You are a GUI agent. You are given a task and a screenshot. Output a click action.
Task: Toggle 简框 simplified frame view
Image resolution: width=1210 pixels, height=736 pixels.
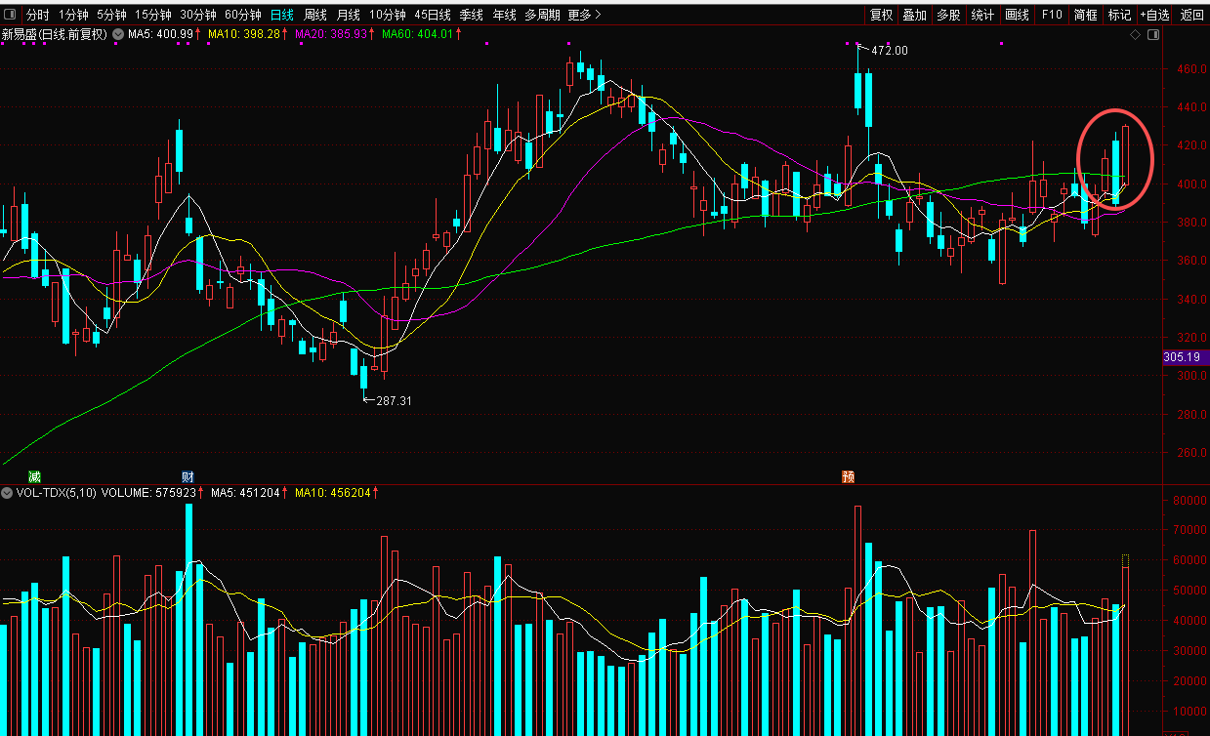(x=1085, y=15)
